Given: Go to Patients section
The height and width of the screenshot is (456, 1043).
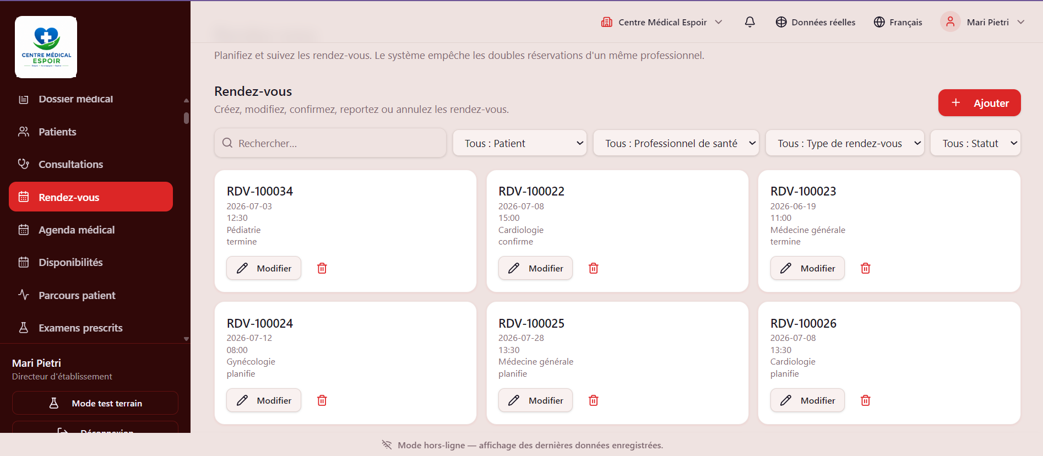Looking at the screenshot, I should [x=91, y=132].
